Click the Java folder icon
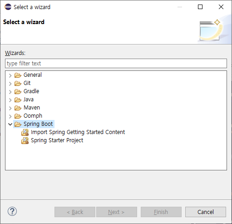Image resolution: width=232 pixels, height=224 pixels. click(x=18, y=100)
